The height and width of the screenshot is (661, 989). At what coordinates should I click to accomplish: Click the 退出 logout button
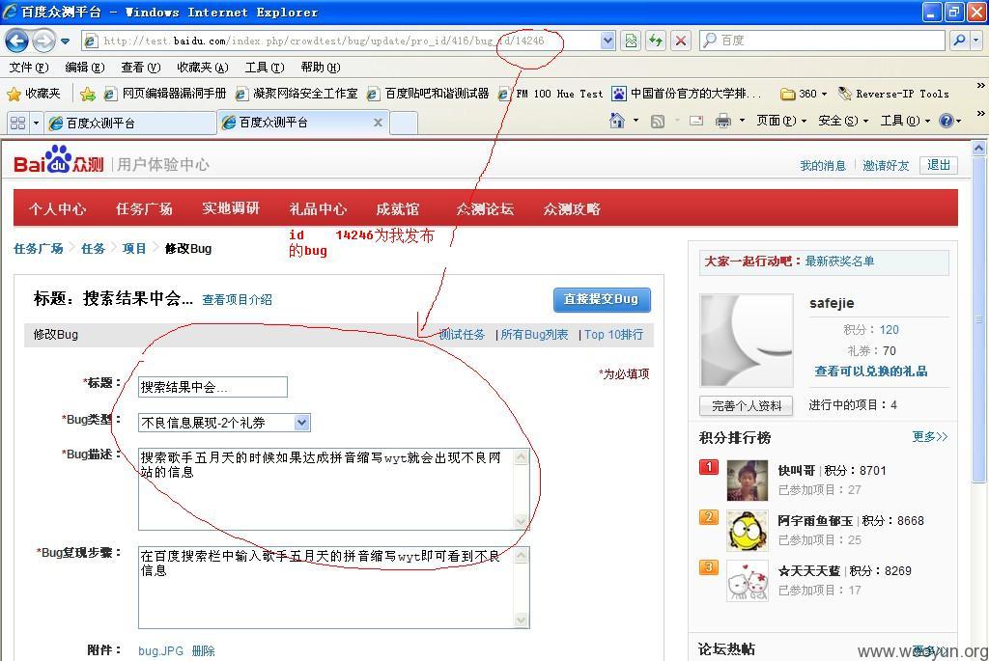(x=939, y=165)
